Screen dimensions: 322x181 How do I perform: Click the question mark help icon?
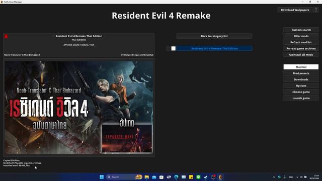316,10
